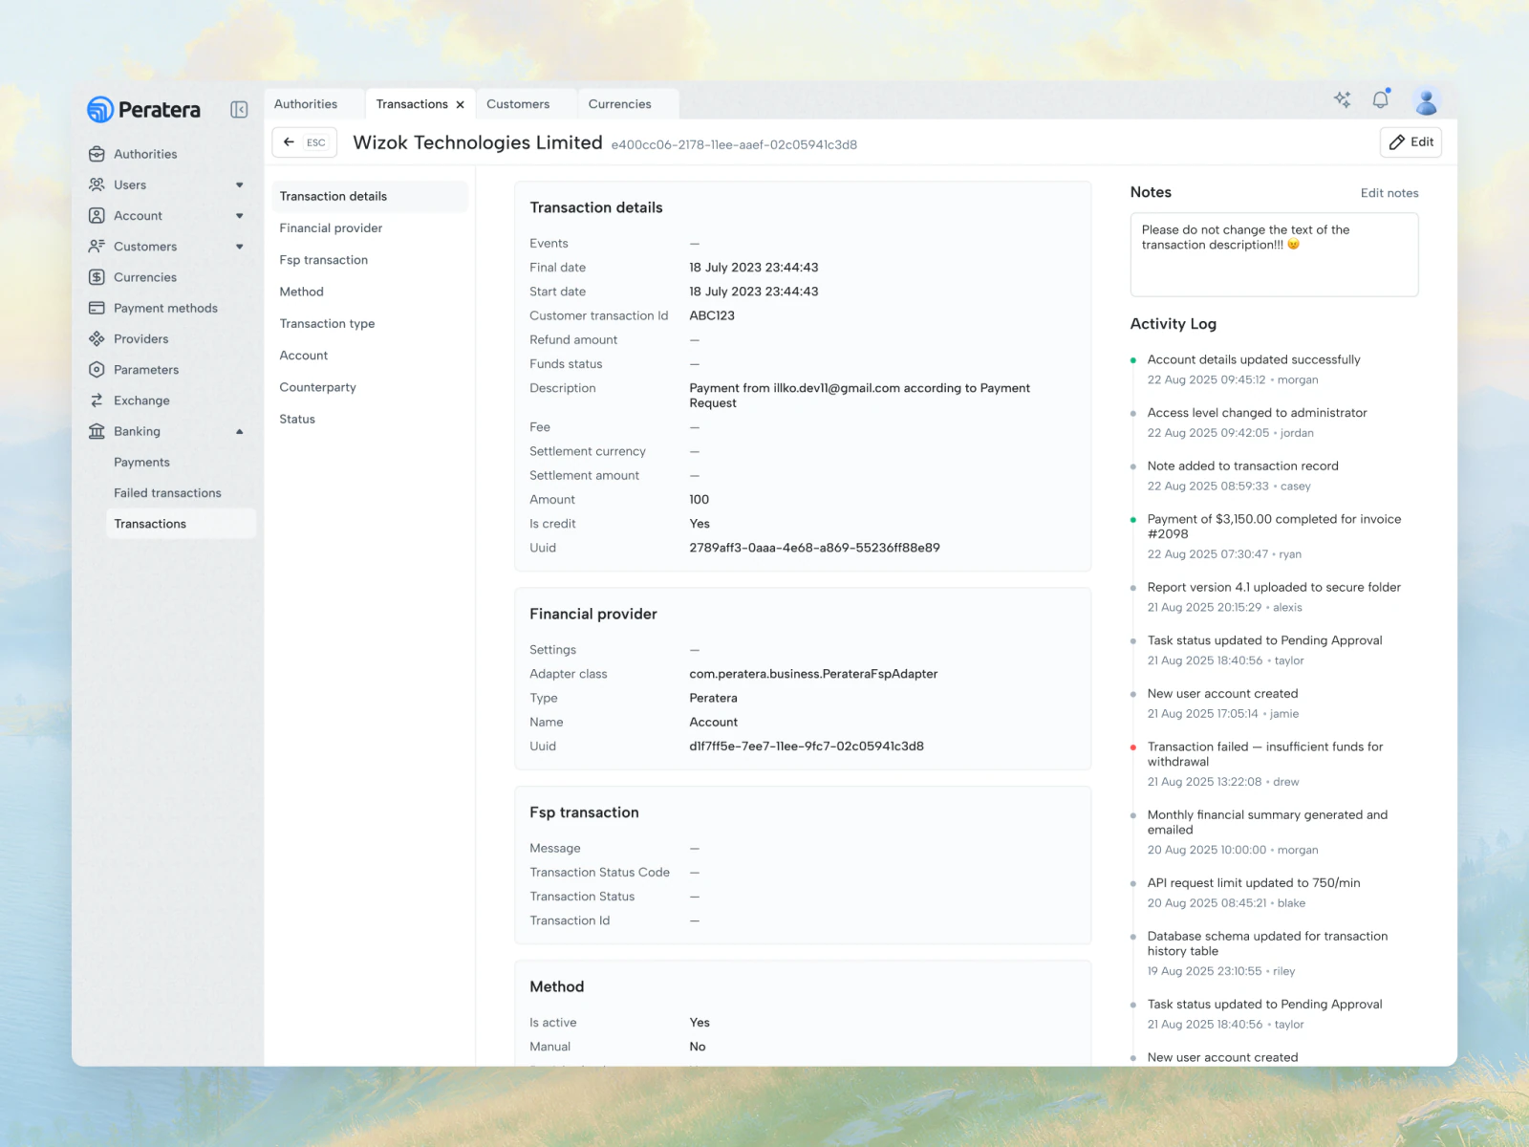Collapse the Banking submenu arrow
The width and height of the screenshot is (1529, 1147).
coord(240,432)
